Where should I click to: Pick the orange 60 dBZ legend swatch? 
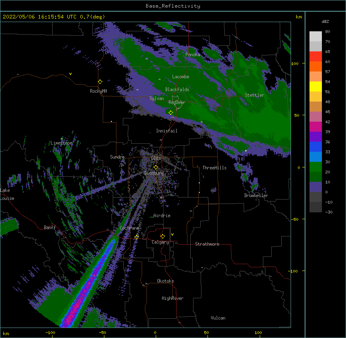point(315,66)
